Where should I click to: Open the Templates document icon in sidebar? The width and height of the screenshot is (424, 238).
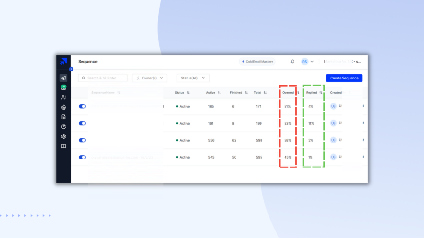click(64, 117)
